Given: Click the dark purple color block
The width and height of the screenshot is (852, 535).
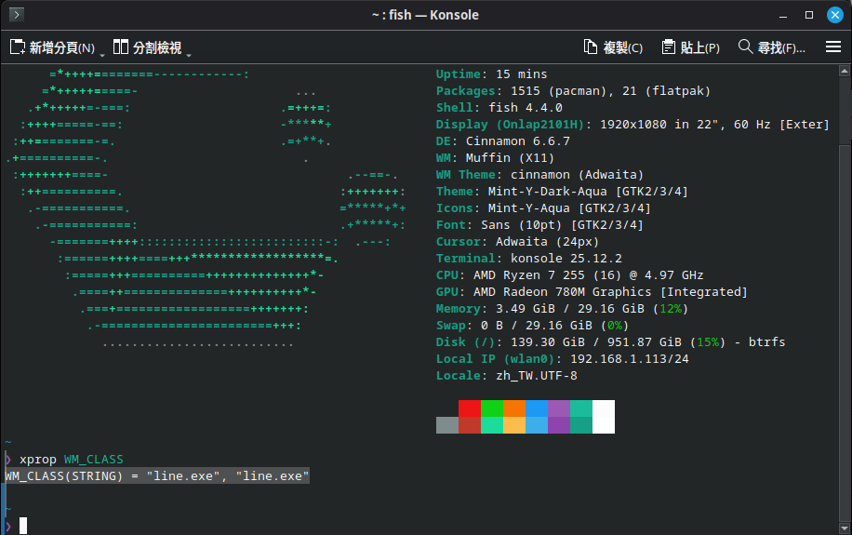Looking at the screenshot, I should coord(559,425).
